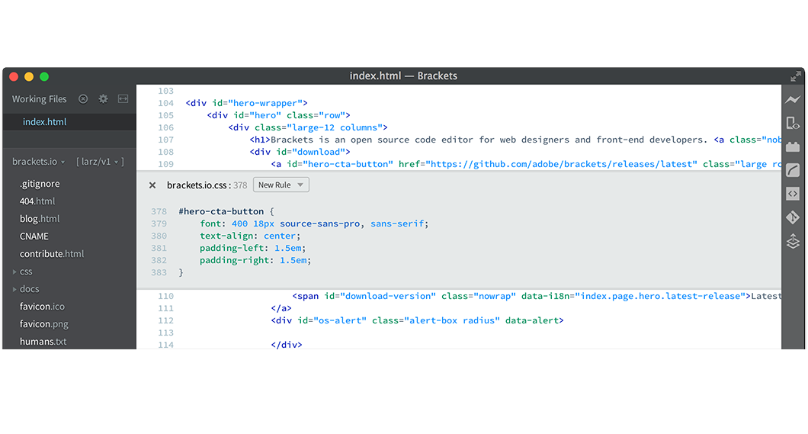Click the hero-wrapper div on line 104
The width and height of the screenshot is (808, 434).
(x=246, y=103)
